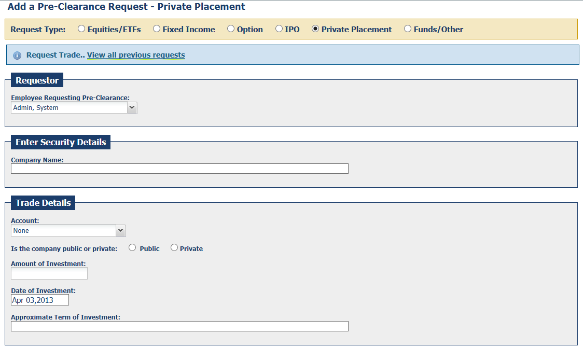
Task: Click the Date of Investment field
Action: pyautogui.click(x=40, y=300)
